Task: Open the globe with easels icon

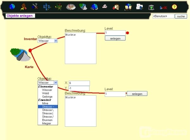Action: pyautogui.click(x=128, y=7)
